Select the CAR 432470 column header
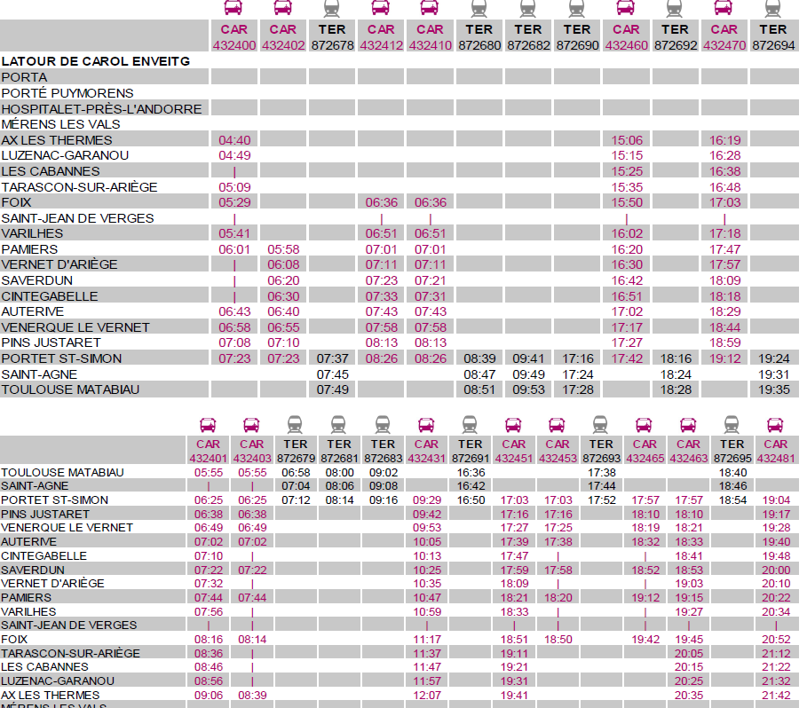This screenshot has width=807, height=708. pyautogui.click(x=724, y=36)
